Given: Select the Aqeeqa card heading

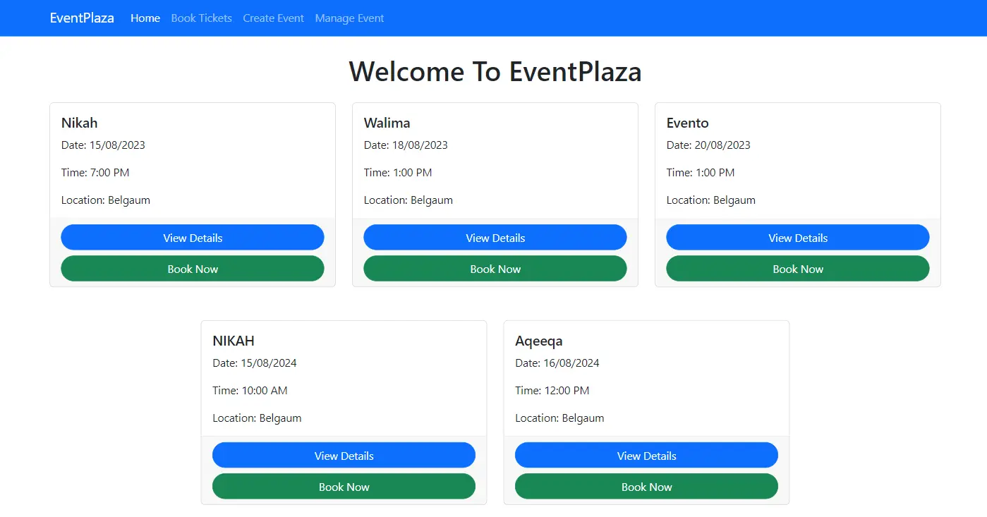Looking at the screenshot, I should [x=539, y=341].
